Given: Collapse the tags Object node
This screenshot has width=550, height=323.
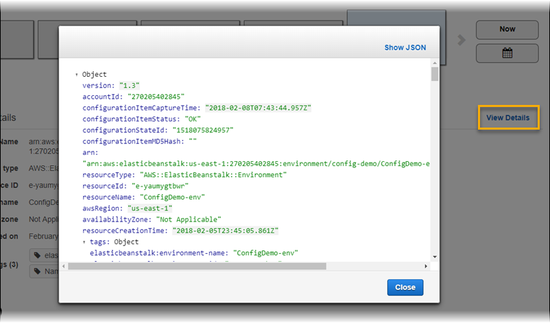Looking at the screenshot, I should [84, 242].
